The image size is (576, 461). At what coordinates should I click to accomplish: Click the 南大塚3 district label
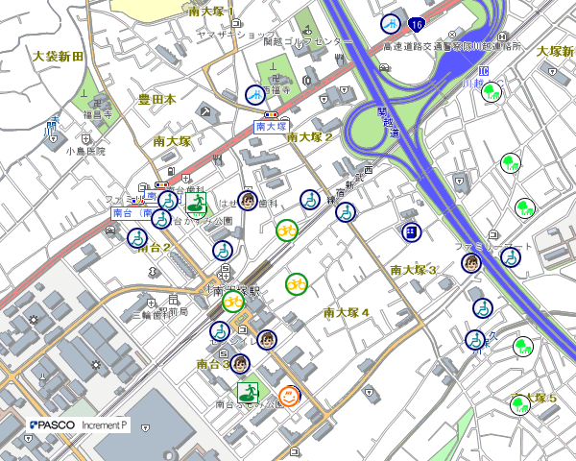[x=413, y=270]
